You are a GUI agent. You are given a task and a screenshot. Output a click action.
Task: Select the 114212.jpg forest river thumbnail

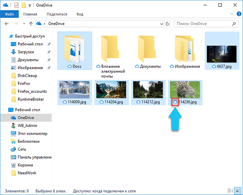148,93
